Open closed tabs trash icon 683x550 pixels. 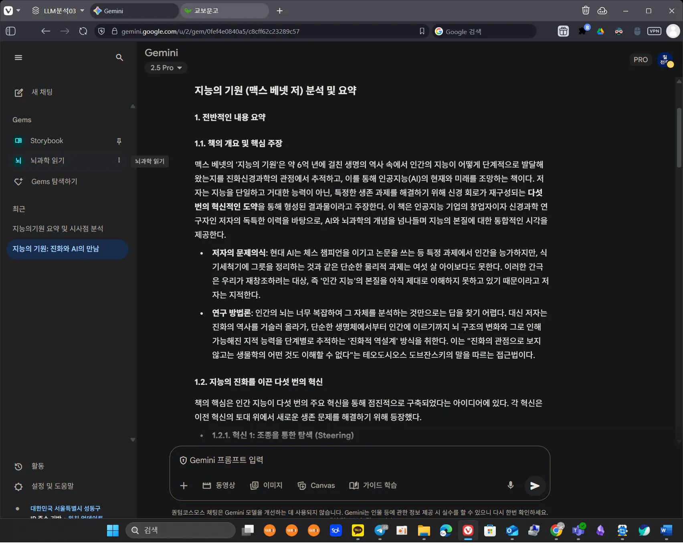(586, 11)
